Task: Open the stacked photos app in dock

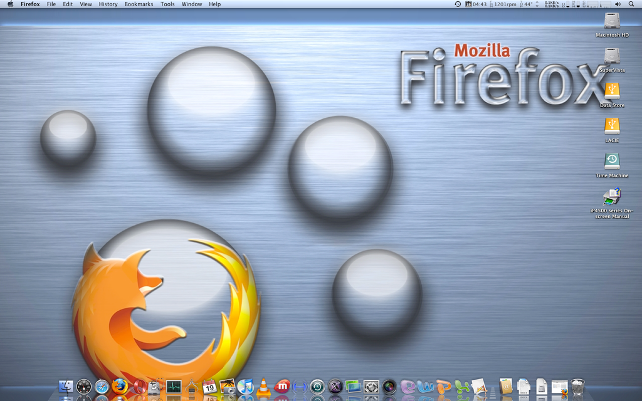Action: [x=353, y=386]
